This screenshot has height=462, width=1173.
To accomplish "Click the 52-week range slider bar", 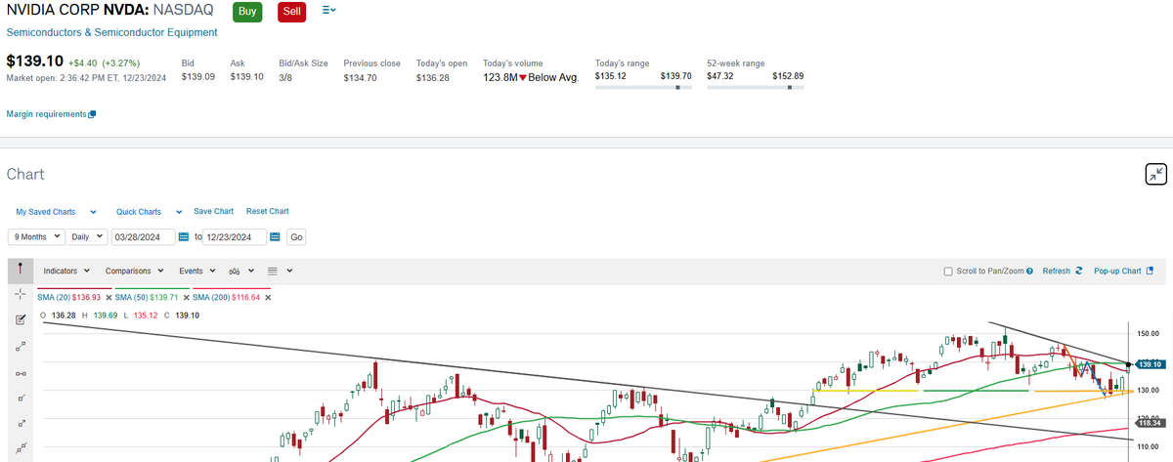I will [755, 87].
